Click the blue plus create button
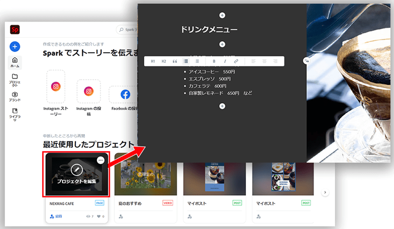Screen dimensions: 394x229 [15, 46]
